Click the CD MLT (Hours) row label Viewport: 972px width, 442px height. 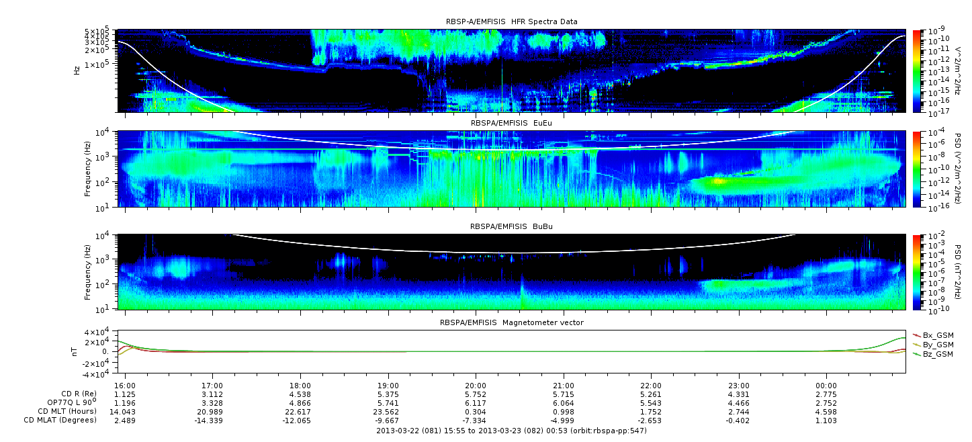[67, 411]
